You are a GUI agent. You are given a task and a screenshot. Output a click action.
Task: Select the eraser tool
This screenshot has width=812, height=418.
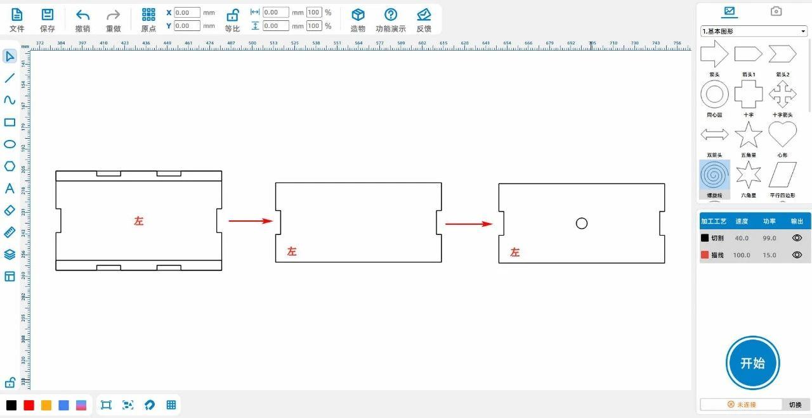point(10,210)
